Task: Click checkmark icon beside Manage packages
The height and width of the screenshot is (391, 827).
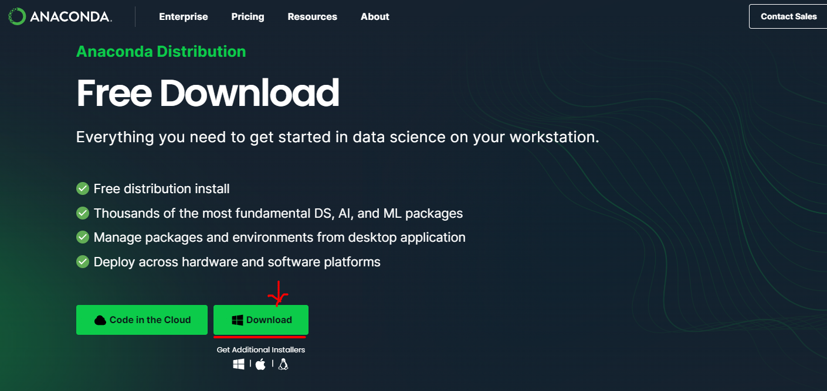Action: [x=83, y=237]
